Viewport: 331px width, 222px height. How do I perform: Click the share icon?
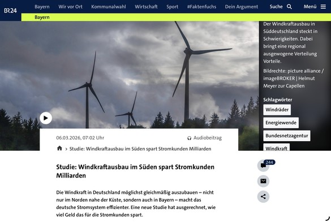point(263,197)
